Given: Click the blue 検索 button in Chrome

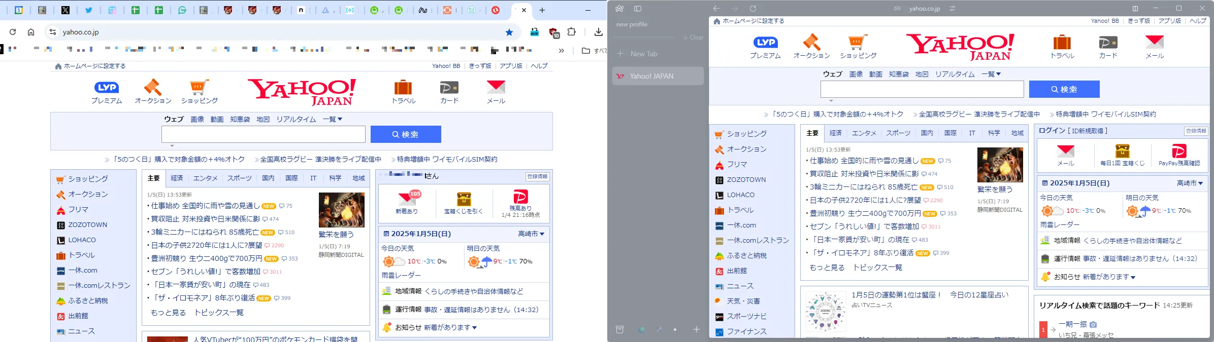Looking at the screenshot, I should tap(406, 134).
